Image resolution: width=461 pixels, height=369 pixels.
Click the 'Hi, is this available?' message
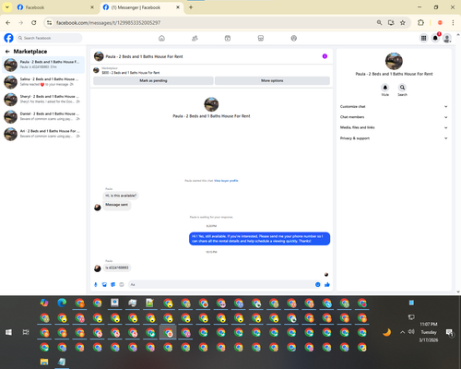(x=121, y=196)
